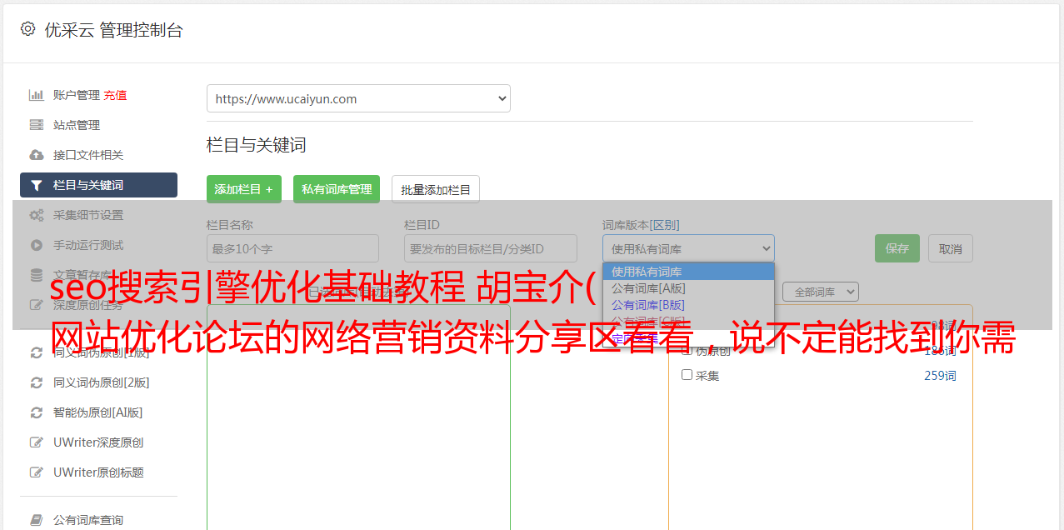The width and height of the screenshot is (1064, 530).
Task: Click the edit icon for 深度原创任务
Action: (37, 305)
